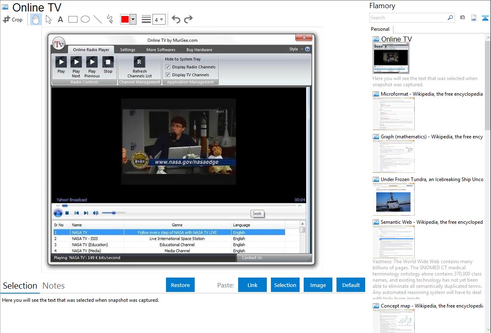Open the color picker dropdown arrow
Screen dimensions: 491x333
[x=133, y=19]
